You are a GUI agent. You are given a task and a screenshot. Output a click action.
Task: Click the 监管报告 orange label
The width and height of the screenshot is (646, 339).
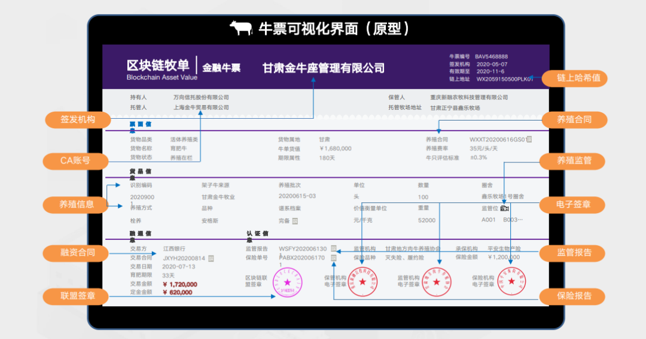click(572, 252)
